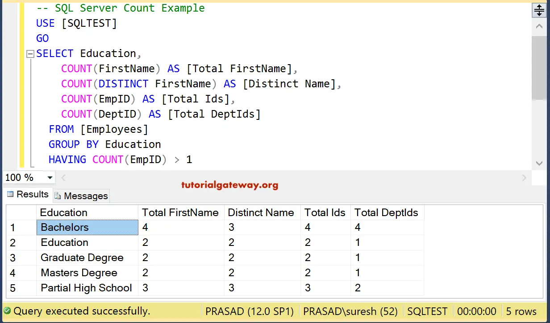The image size is (550, 323).
Task: Place cursor on GROUP BY Education line
Action: [x=105, y=144]
